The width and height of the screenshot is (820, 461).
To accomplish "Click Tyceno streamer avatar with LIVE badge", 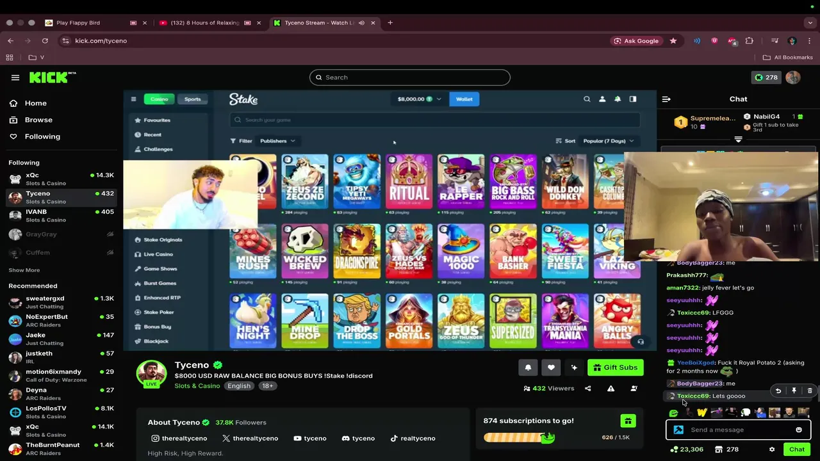I will pyautogui.click(x=151, y=374).
